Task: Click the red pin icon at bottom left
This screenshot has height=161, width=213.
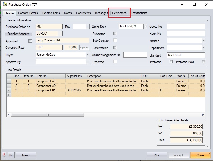Action: pos(4,155)
